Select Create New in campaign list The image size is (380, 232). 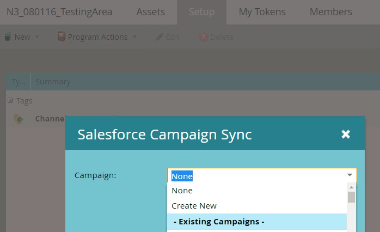[x=194, y=206]
